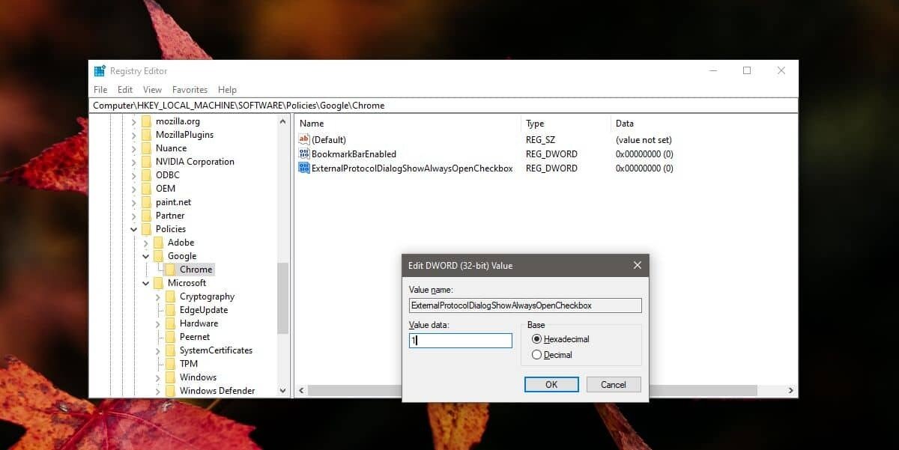Click the Adobe folder icon
899x450 pixels.
(x=159, y=243)
